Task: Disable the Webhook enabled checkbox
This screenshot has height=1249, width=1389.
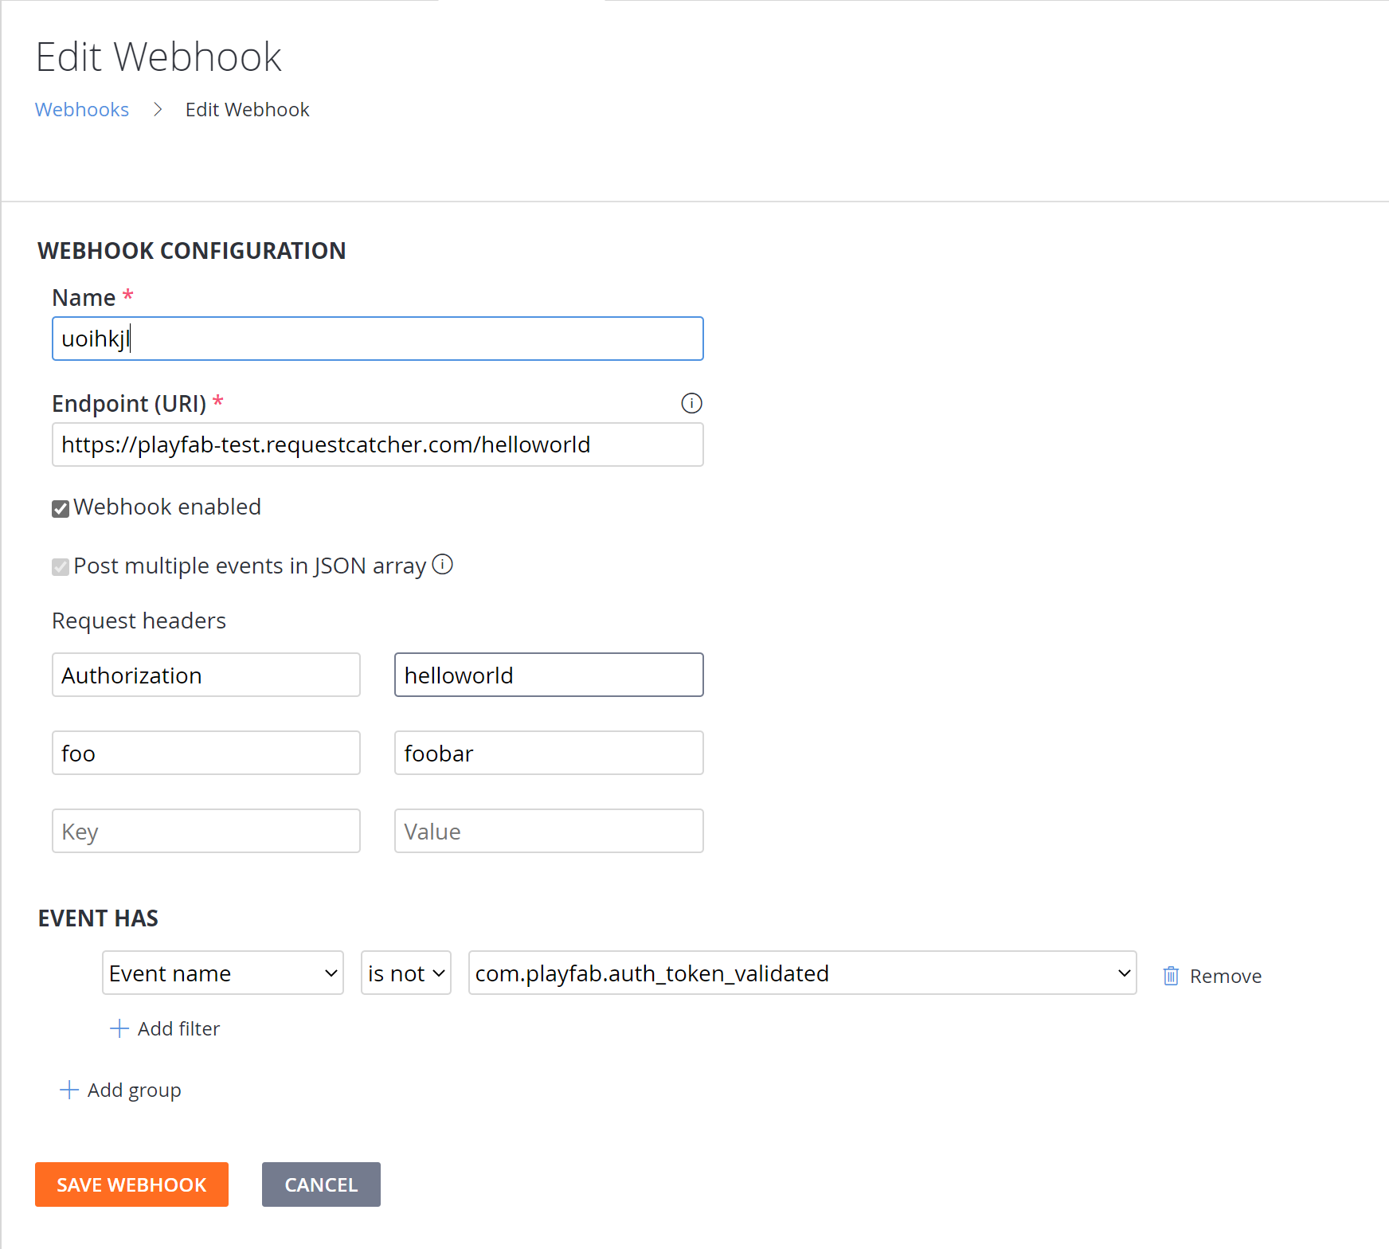Action: click(60, 507)
